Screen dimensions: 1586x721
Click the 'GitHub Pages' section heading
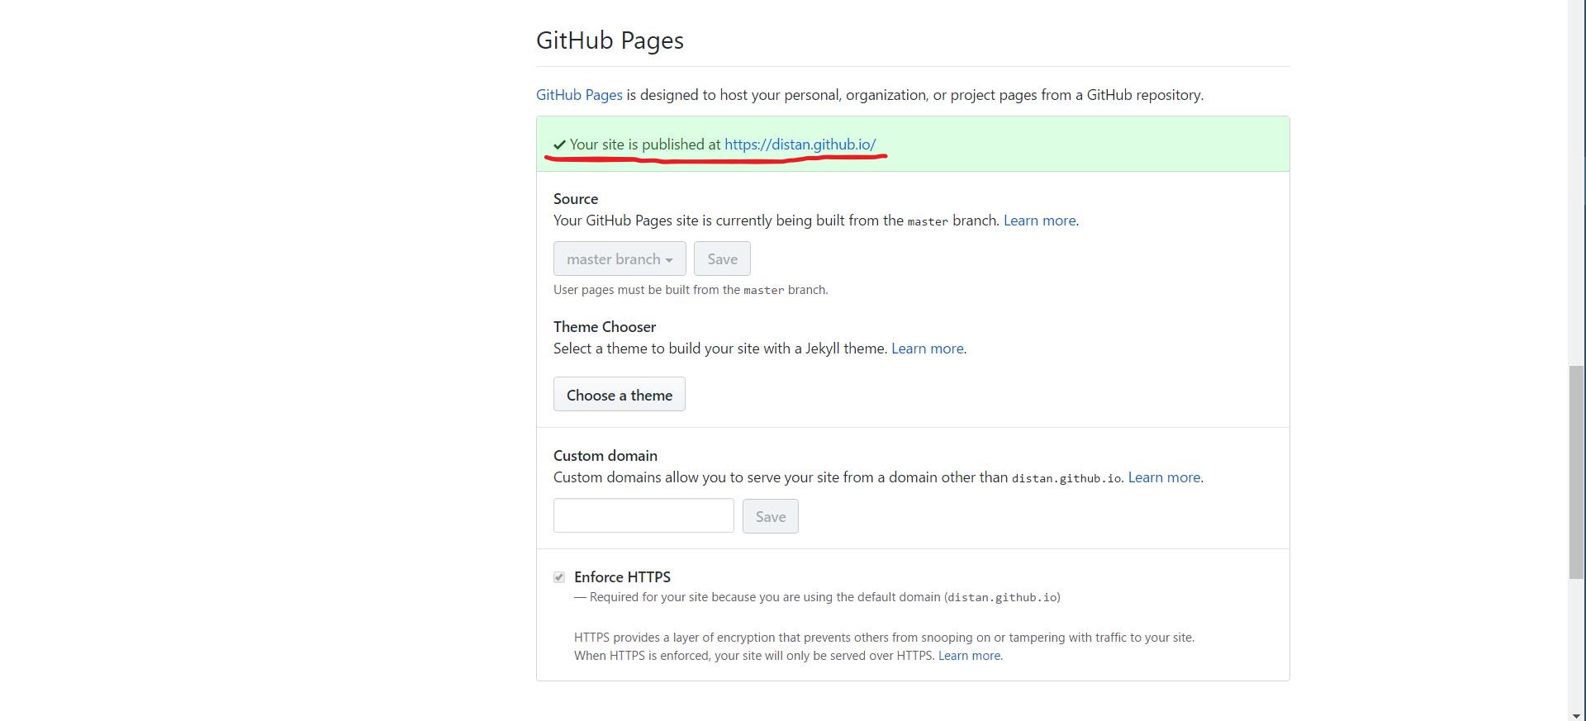[x=610, y=40]
